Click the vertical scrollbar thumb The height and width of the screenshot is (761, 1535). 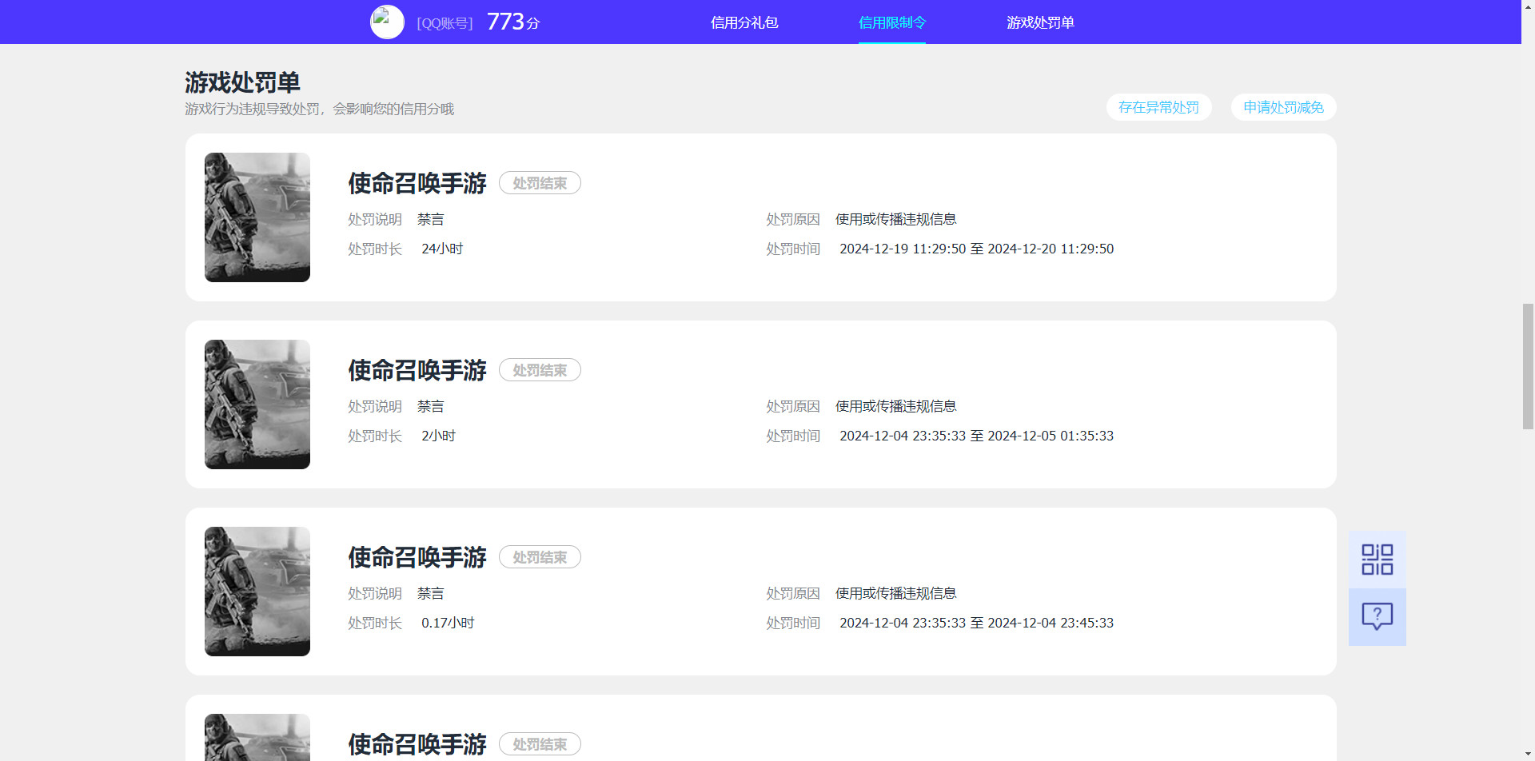1528,366
